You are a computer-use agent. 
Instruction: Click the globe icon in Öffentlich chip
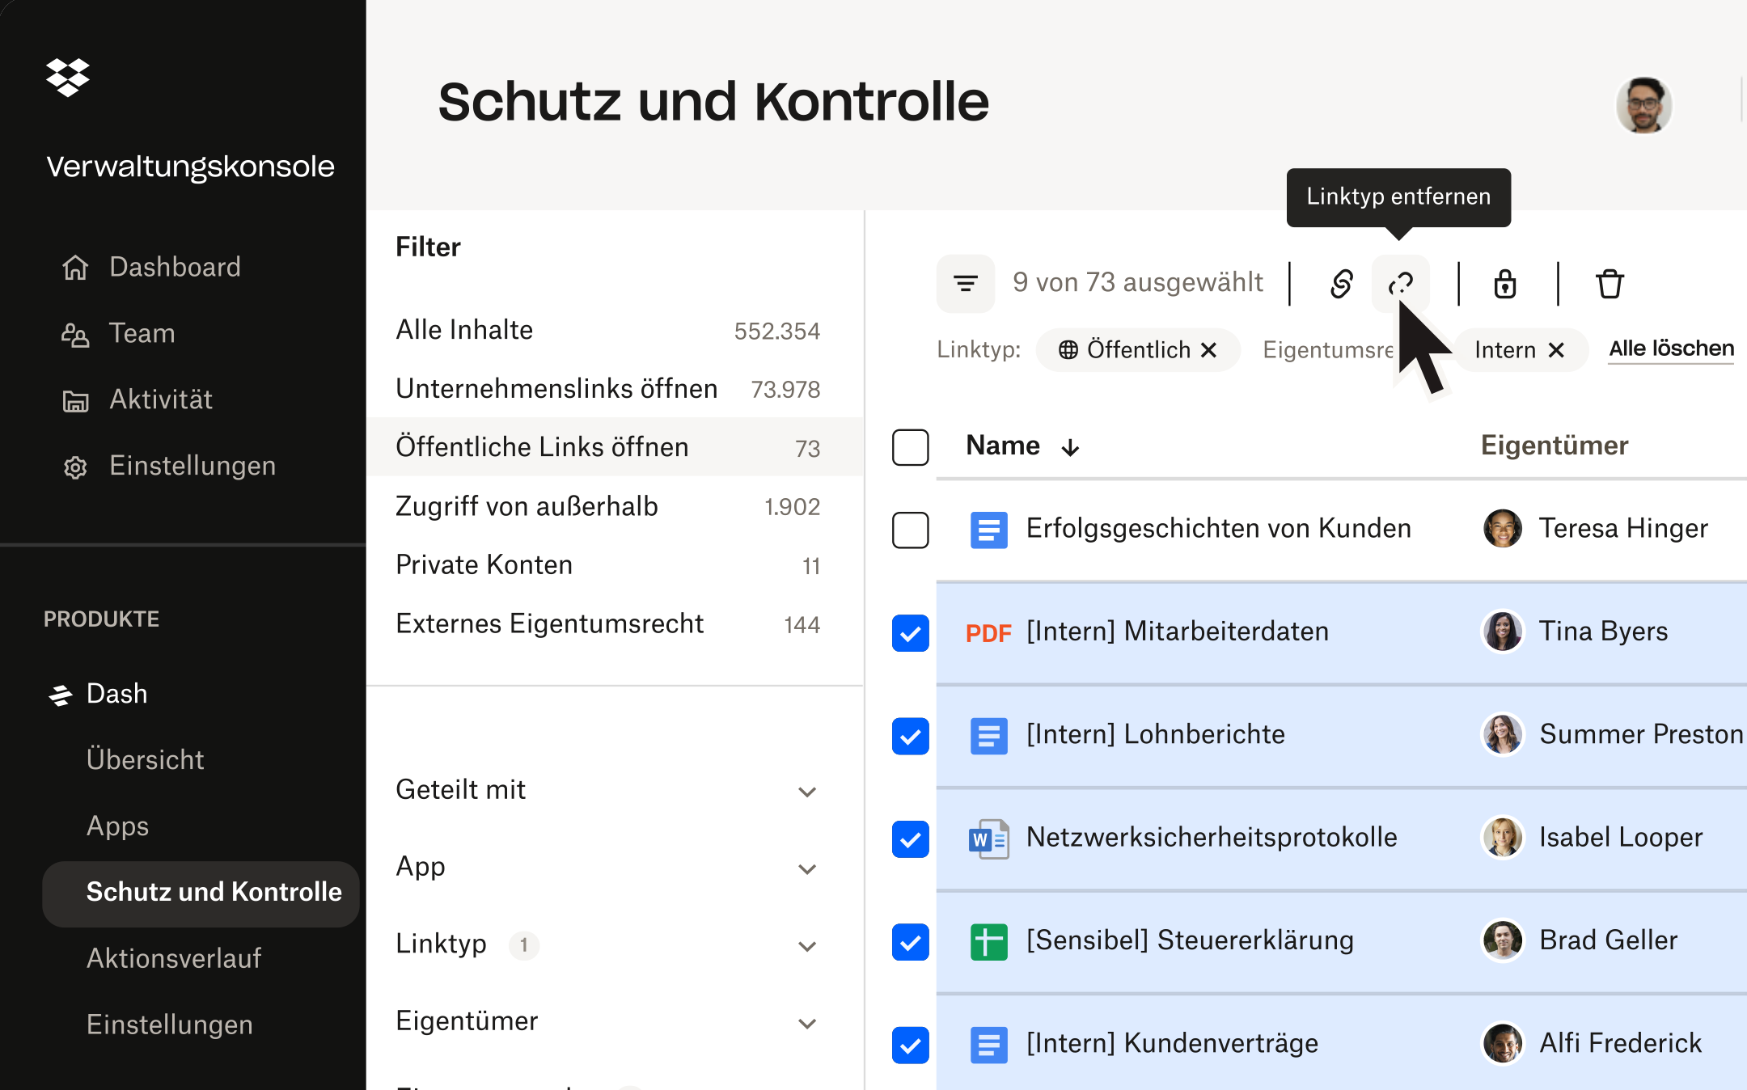click(x=1068, y=349)
